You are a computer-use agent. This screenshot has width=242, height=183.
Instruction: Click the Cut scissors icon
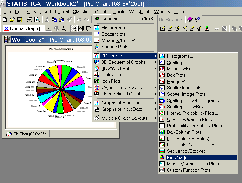click(47, 20)
